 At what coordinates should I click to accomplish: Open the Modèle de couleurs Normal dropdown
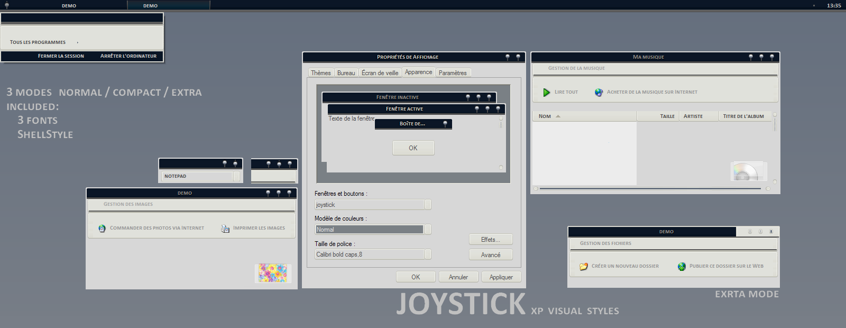point(428,230)
